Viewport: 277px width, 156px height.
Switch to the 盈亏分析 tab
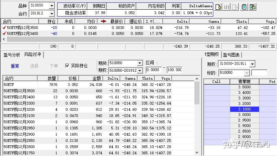[x=12, y=55]
